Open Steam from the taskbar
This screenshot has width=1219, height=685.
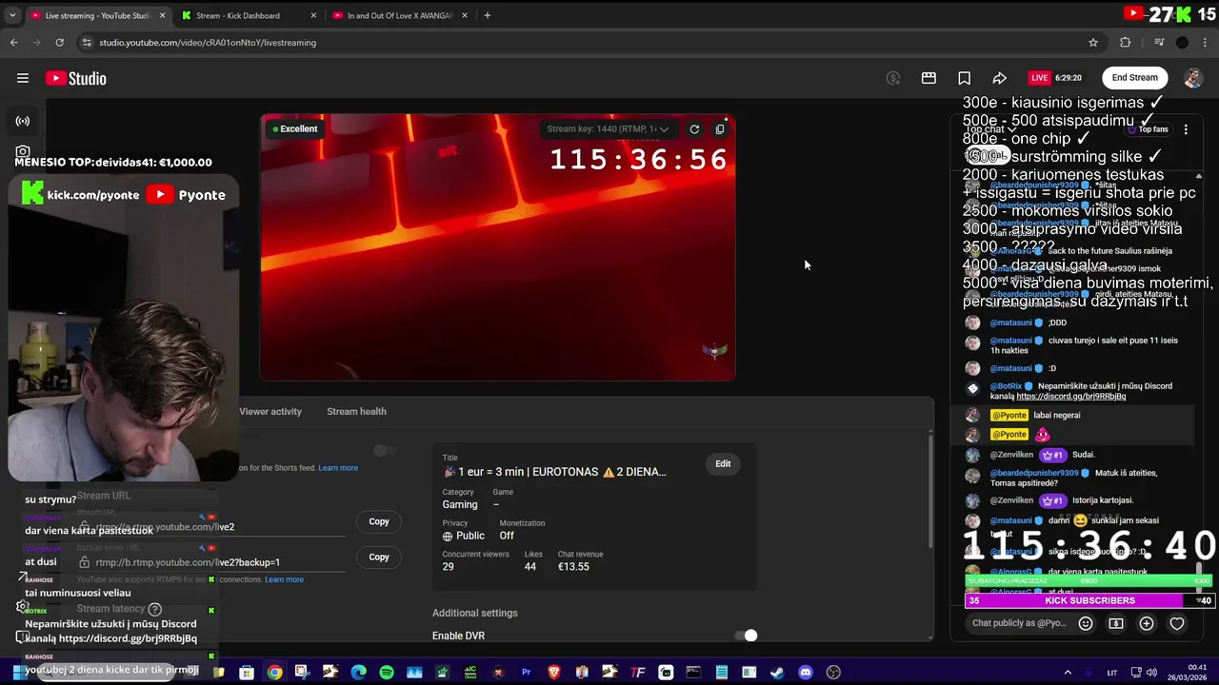coord(777,673)
